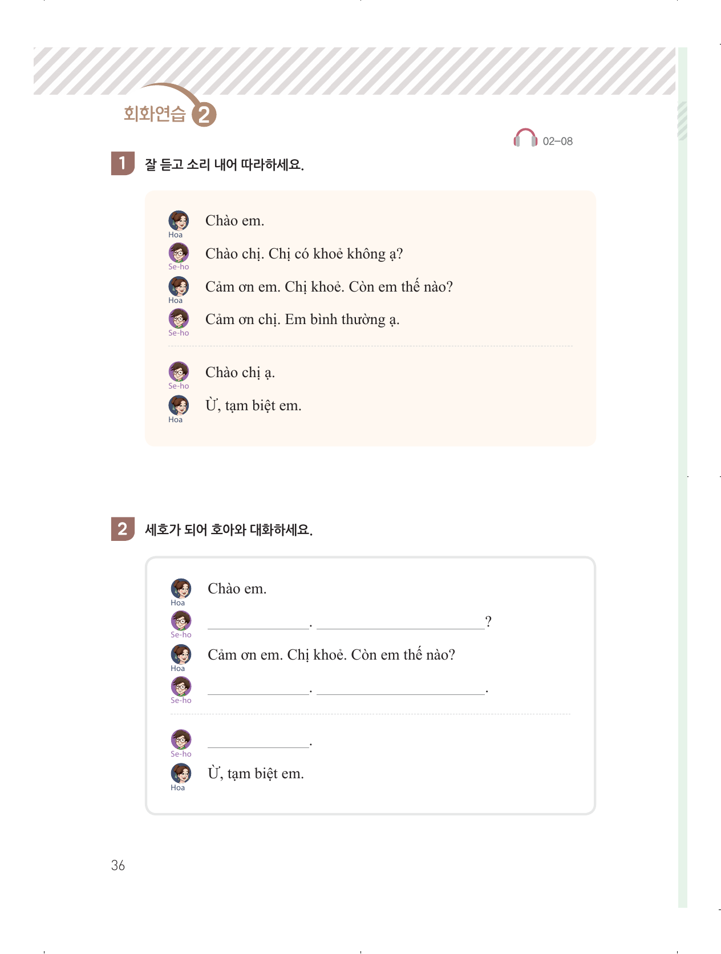The width and height of the screenshot is (721, 954).
Task: Click the headphone audio icon for track 02-08
Action: [525, 138]
